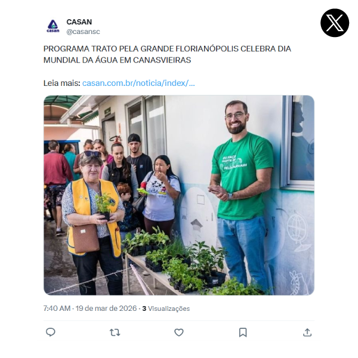Repost this tweet with retweet icon
Screen dimensions: 358x358
point(115,332)
